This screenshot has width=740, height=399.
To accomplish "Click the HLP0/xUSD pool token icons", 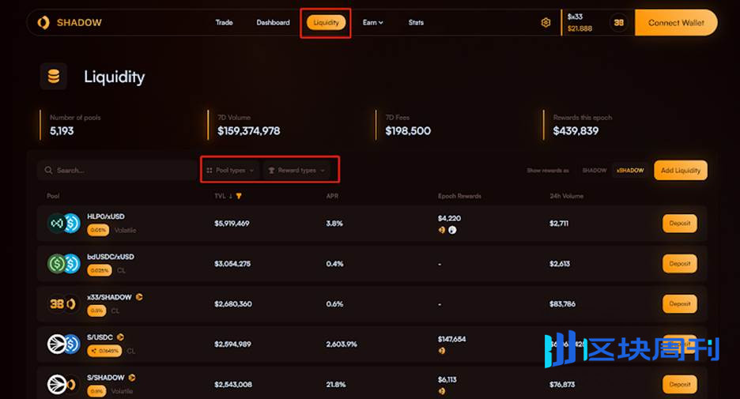I will [64, 223].
